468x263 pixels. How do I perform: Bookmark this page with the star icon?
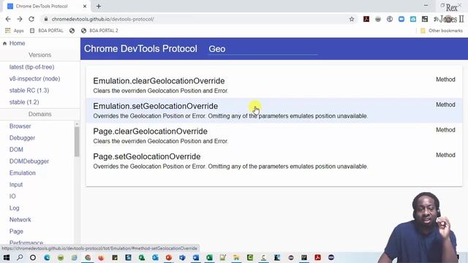[352, 19]
